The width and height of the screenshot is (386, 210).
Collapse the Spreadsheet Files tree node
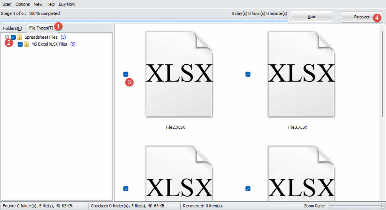7,37
